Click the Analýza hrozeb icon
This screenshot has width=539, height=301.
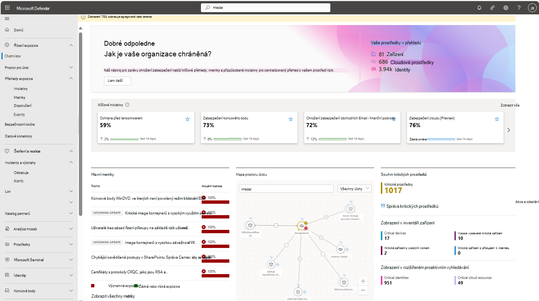(x=7, y=229)
